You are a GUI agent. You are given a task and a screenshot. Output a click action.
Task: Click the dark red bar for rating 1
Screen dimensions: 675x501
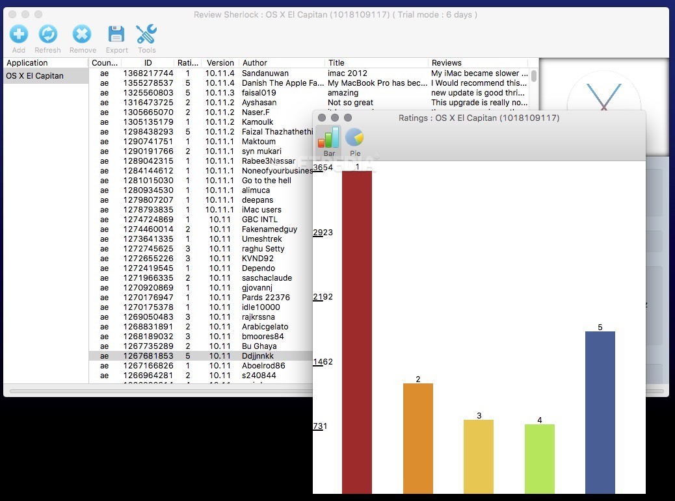pyautogui.click(x=357, y=332)
